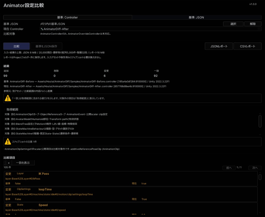Click the AnimationClipのカーブ scope row

pyautogui.click(x=56, y=114)
